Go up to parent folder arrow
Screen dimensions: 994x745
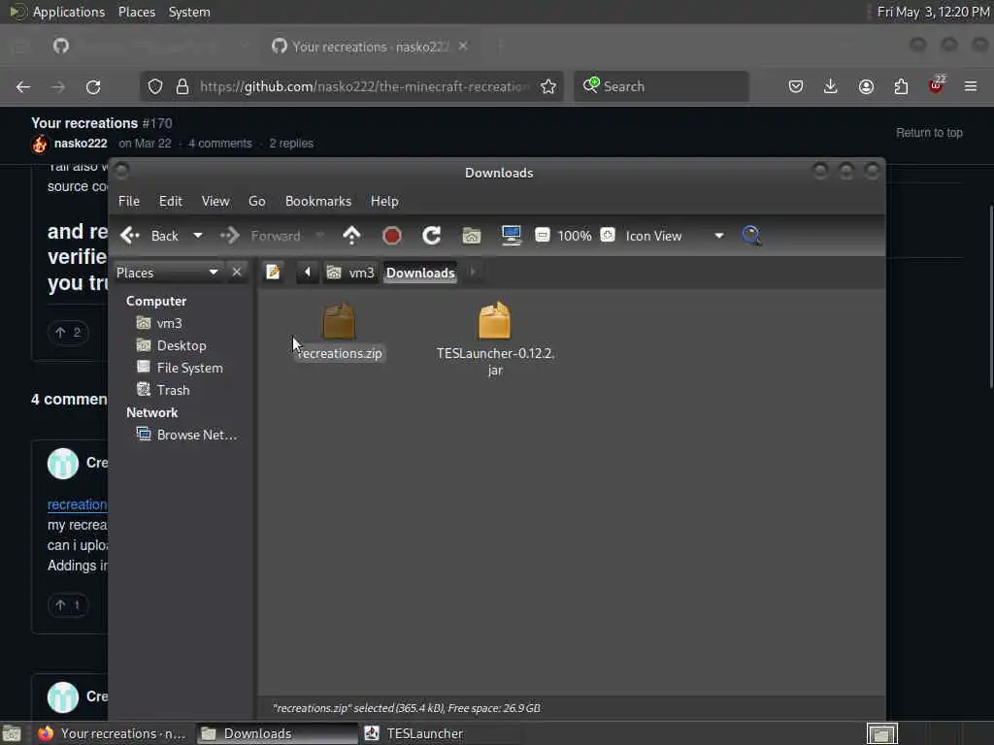click(351, 236)
